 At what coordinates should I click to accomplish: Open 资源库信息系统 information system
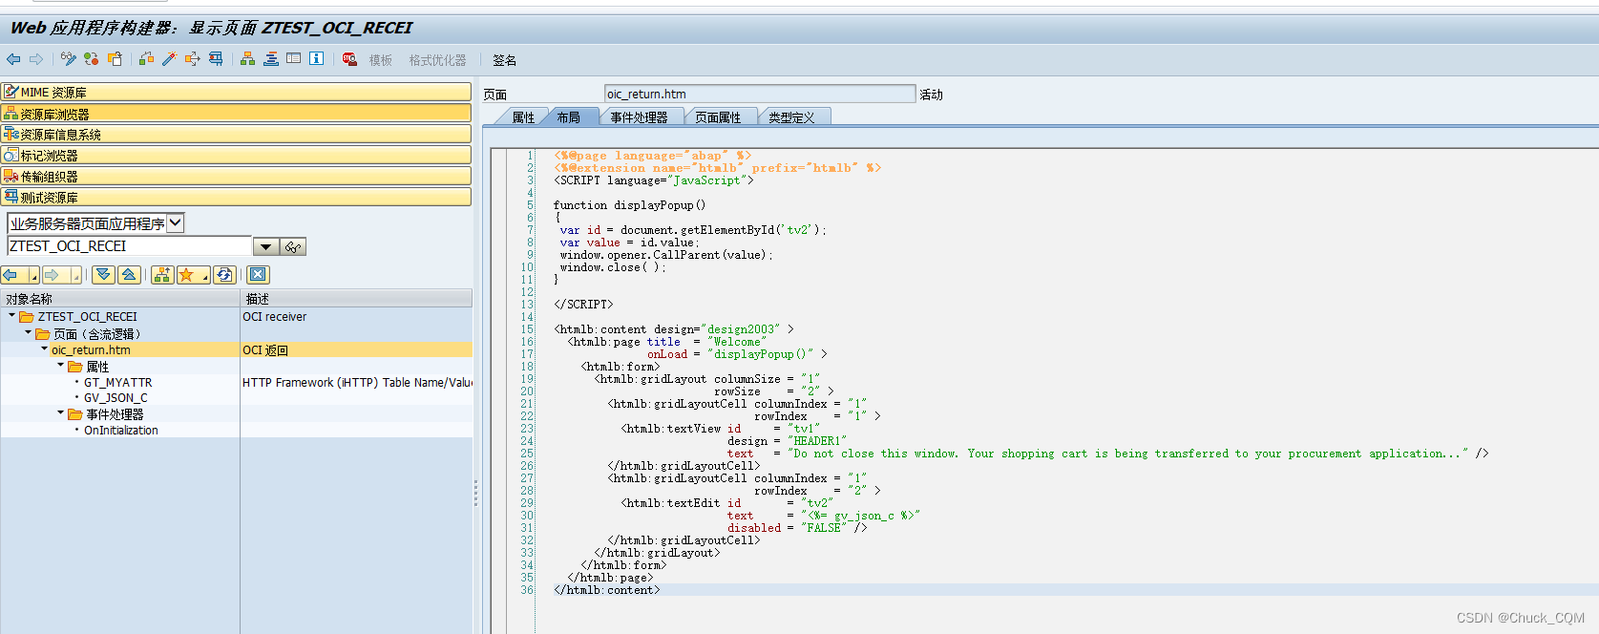236,134
